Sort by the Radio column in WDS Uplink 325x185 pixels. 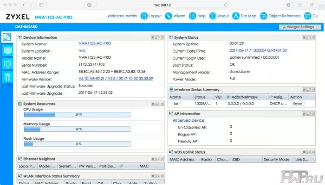207,160
